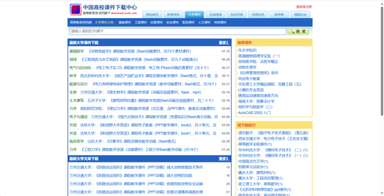Viewport: 384px width, 196px height.
Task: Choose the 医药课件 category
Action: pyautogui.click(x=188, y=22)
